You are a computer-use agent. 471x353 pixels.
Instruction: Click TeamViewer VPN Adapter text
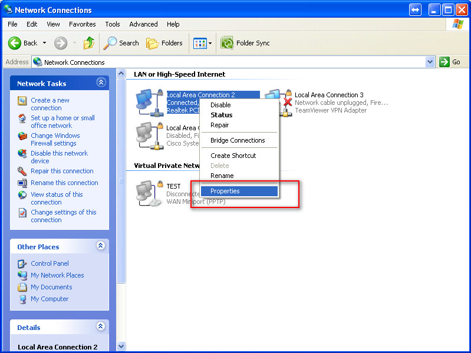coord(331,110)
